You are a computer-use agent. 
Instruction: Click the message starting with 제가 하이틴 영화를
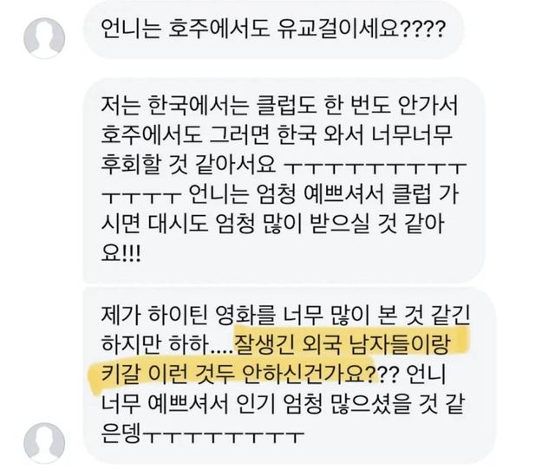click(289, 375)
